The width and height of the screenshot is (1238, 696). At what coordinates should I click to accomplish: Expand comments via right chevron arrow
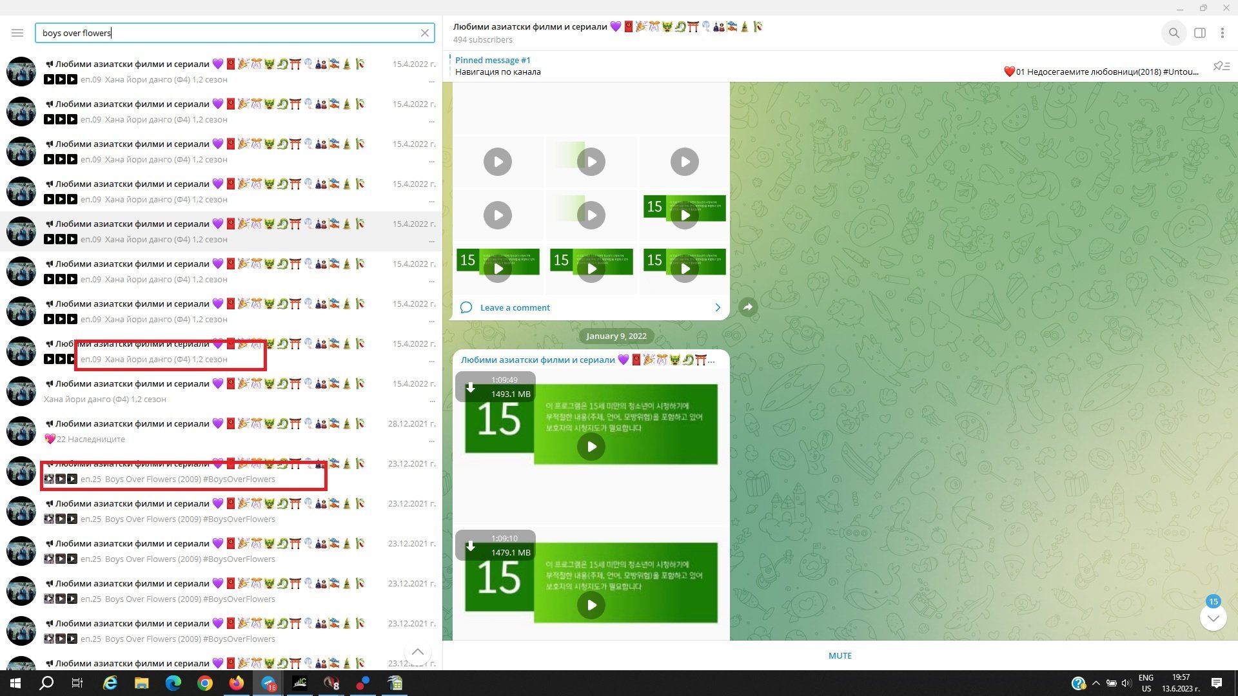coord(718,307)
